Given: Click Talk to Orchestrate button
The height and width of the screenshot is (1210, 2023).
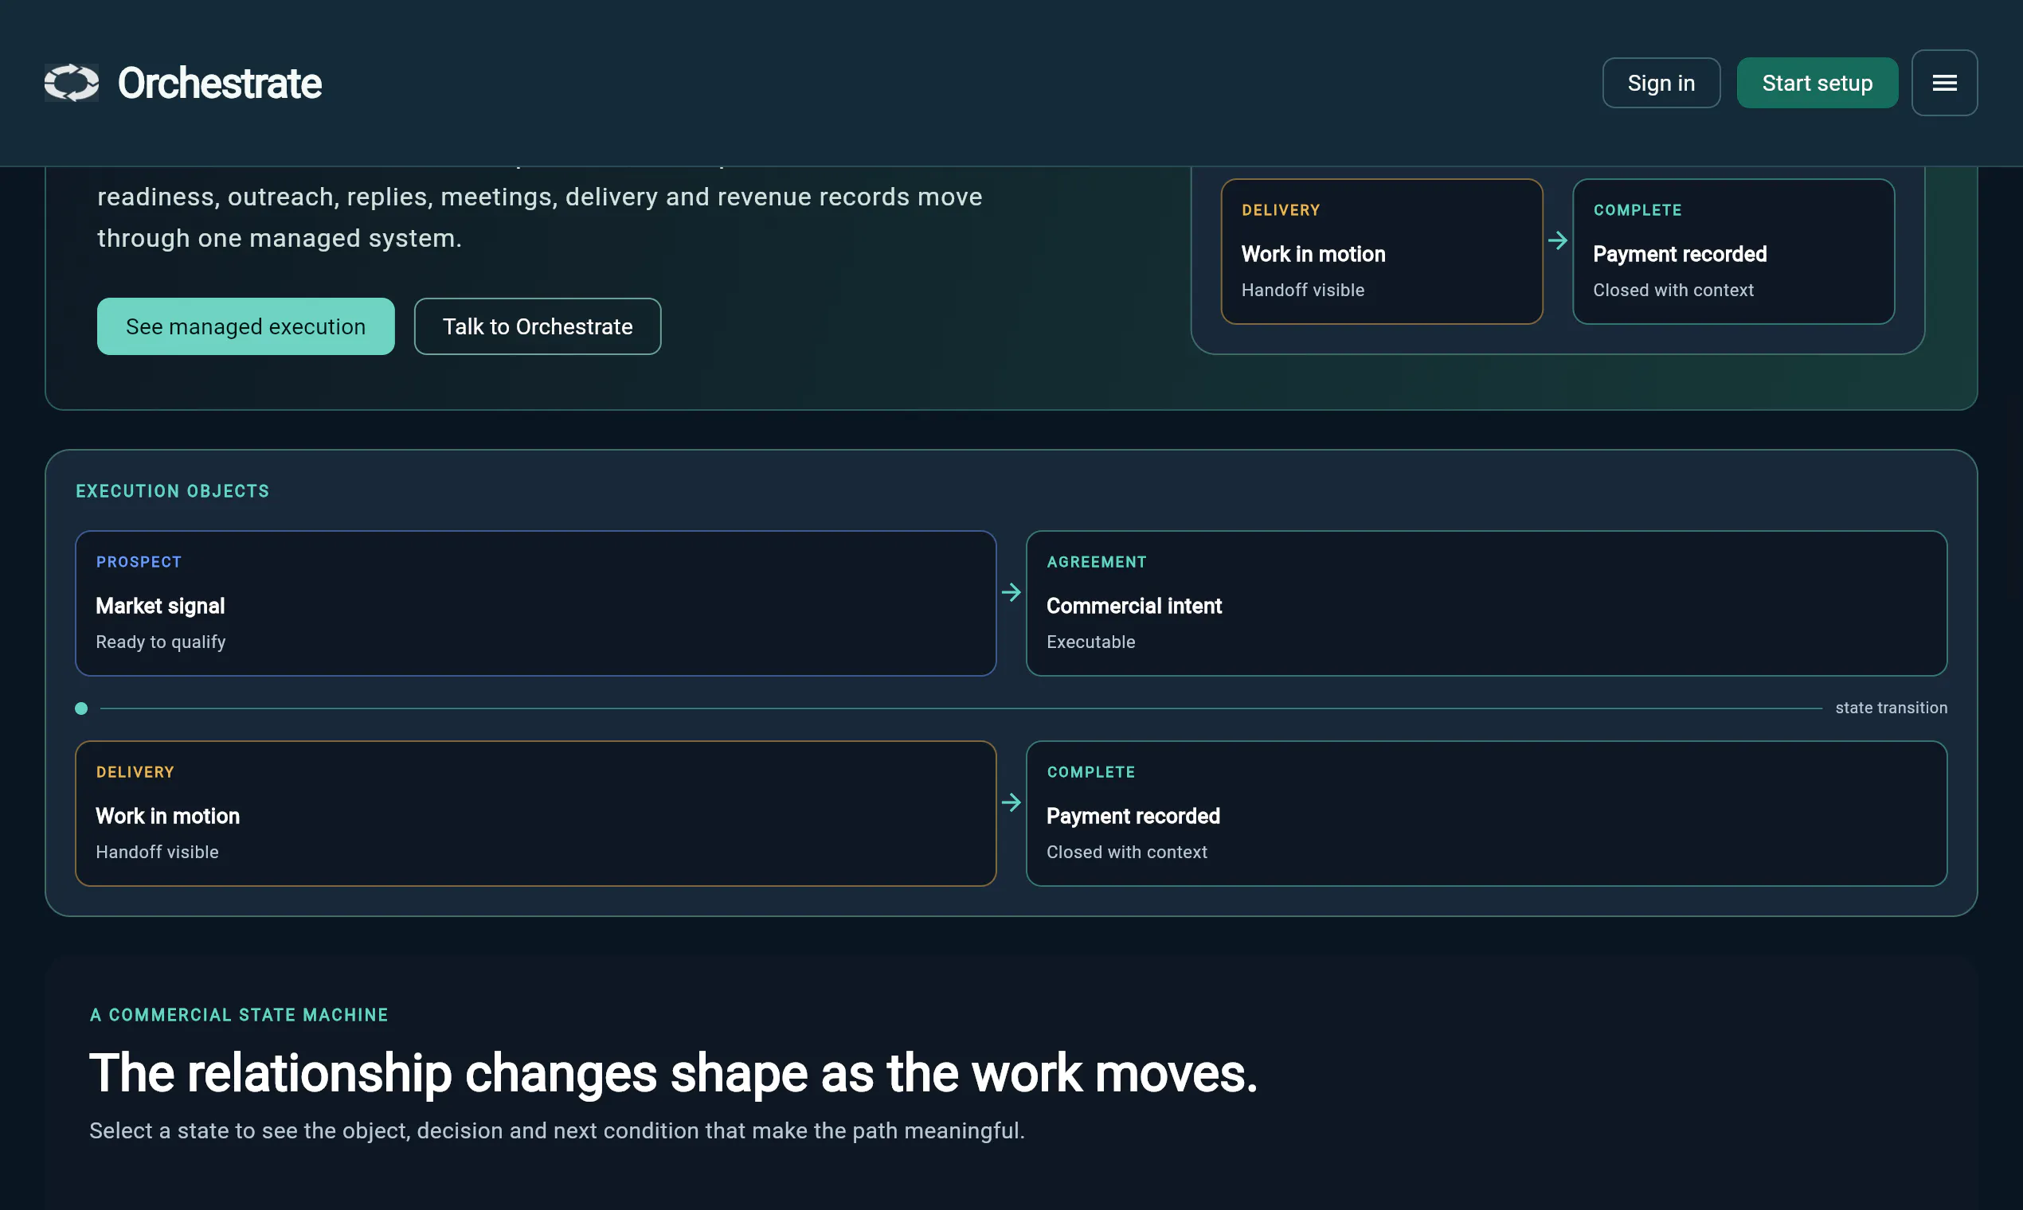Looking at the screenshot, I should click(x=538, y=326).
